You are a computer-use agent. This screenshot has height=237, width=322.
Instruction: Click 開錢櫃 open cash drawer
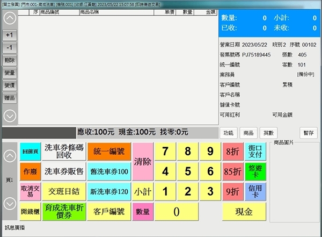[31, 212]
